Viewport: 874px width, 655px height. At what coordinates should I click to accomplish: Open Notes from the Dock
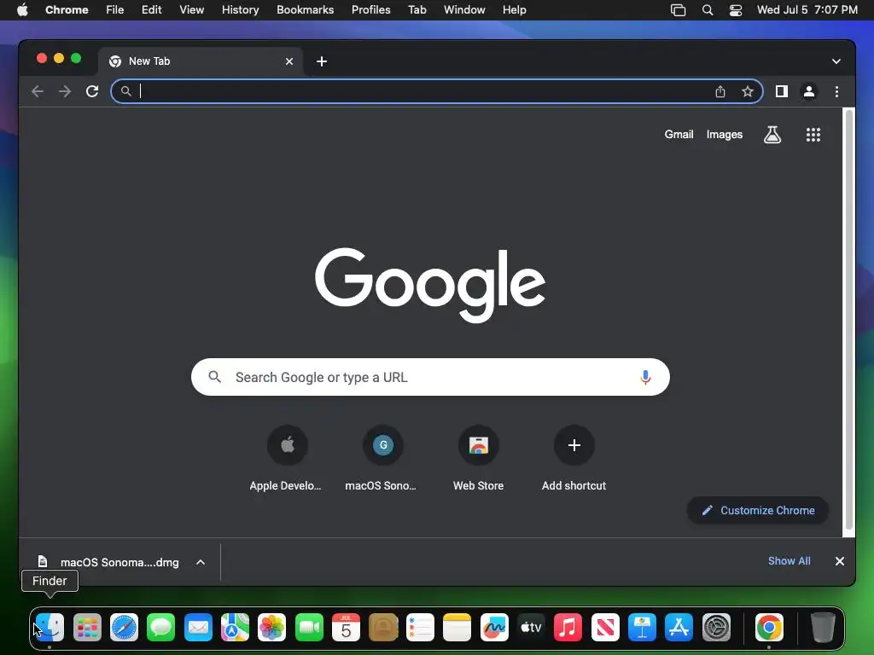pos(457,628)
